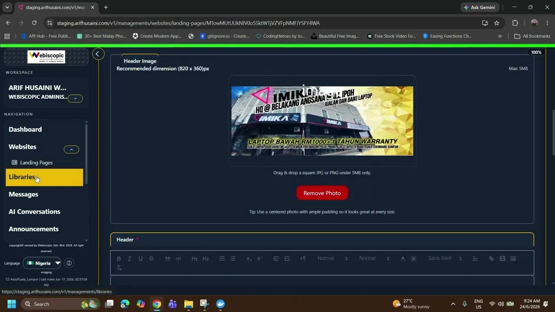
Task: Open CodingHeroes bookmark
Action: tap(281, 36)
